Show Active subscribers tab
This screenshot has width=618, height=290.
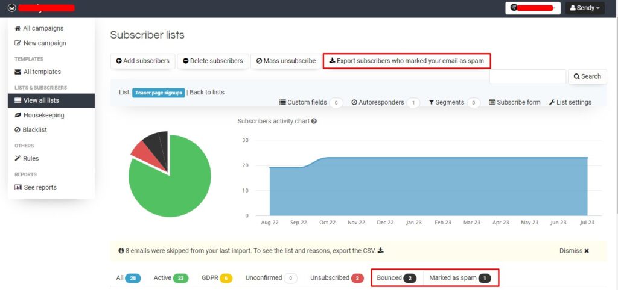click(171, 278)
